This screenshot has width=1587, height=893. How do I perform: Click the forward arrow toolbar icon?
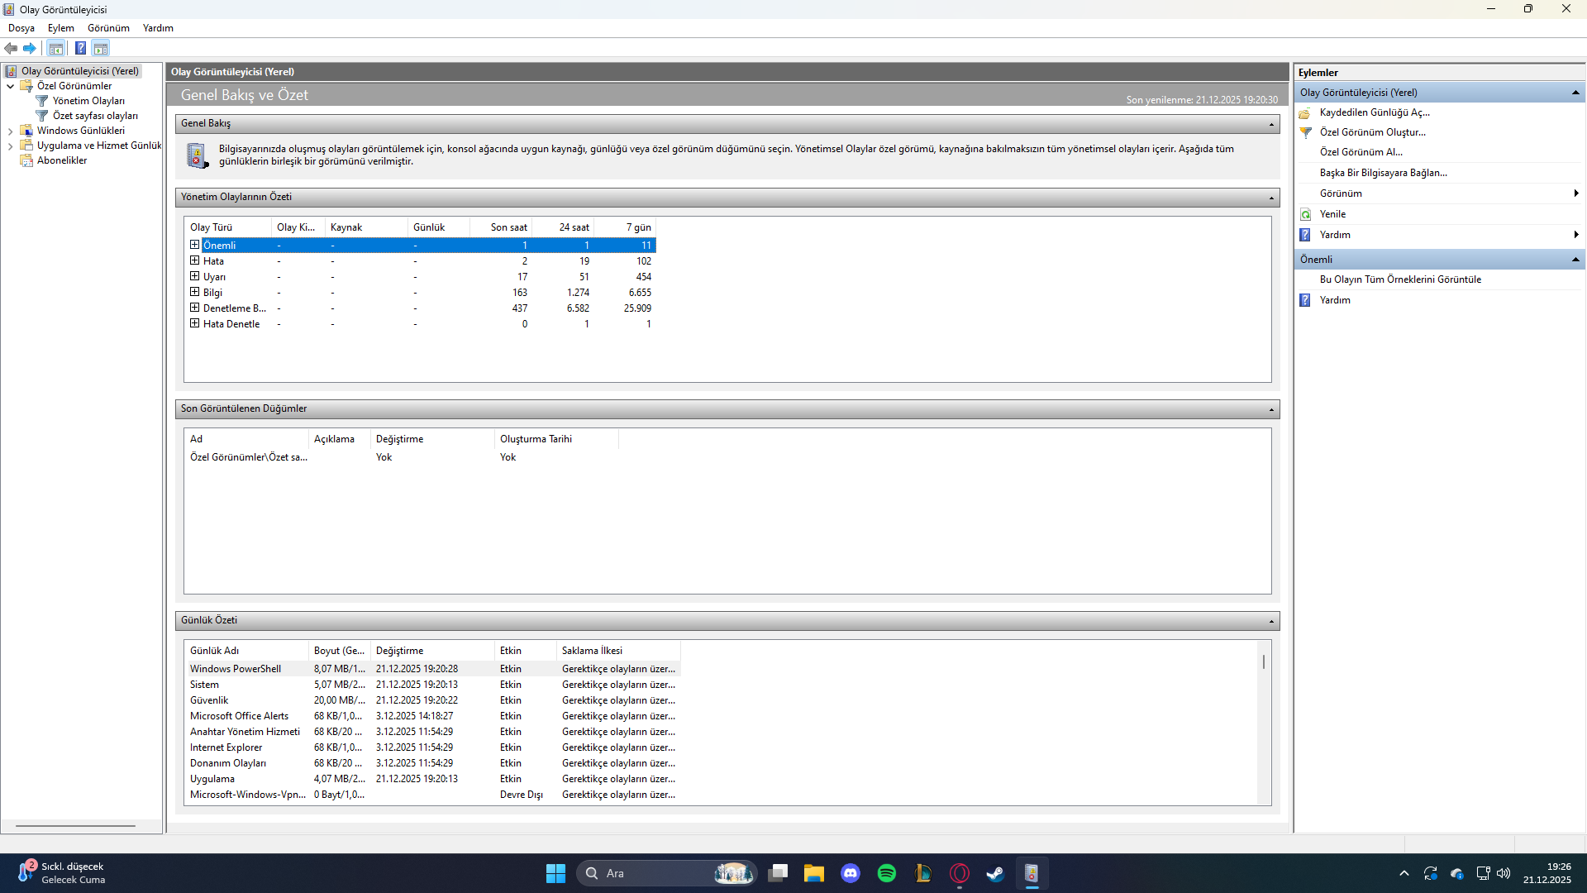(30, 48)
